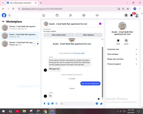
Task: Mute the Dustin conversation
Action: tap(118, 41)
